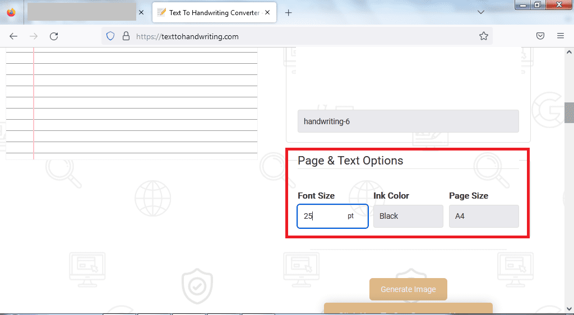Viewport: 574px width, 315px height.
Task: Click the Firefox logo icon
Action: click(11, 13)
